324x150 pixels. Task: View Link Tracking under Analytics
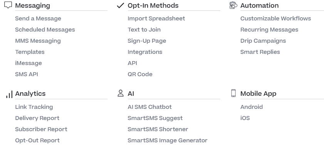[x=34, y=107]
